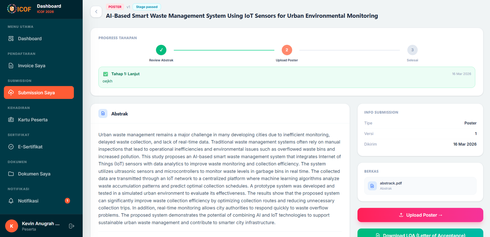This screenshot has width=490, height=237.
Task: Download the LOA Letter of Acceptance
Action: click(420, 234)
